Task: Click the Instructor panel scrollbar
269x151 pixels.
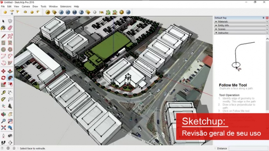Action: tap(267, 75)
